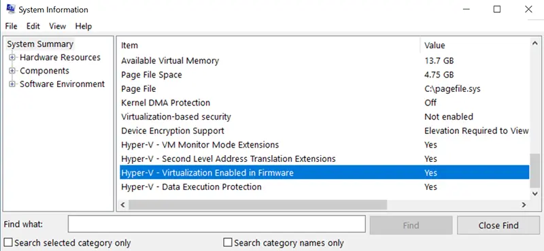
Task: Select the Device Encryption Support row
Action: [324, 131]
